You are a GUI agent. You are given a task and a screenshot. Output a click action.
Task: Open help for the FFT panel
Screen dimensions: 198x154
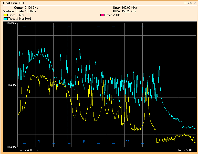tap(188, 3)
